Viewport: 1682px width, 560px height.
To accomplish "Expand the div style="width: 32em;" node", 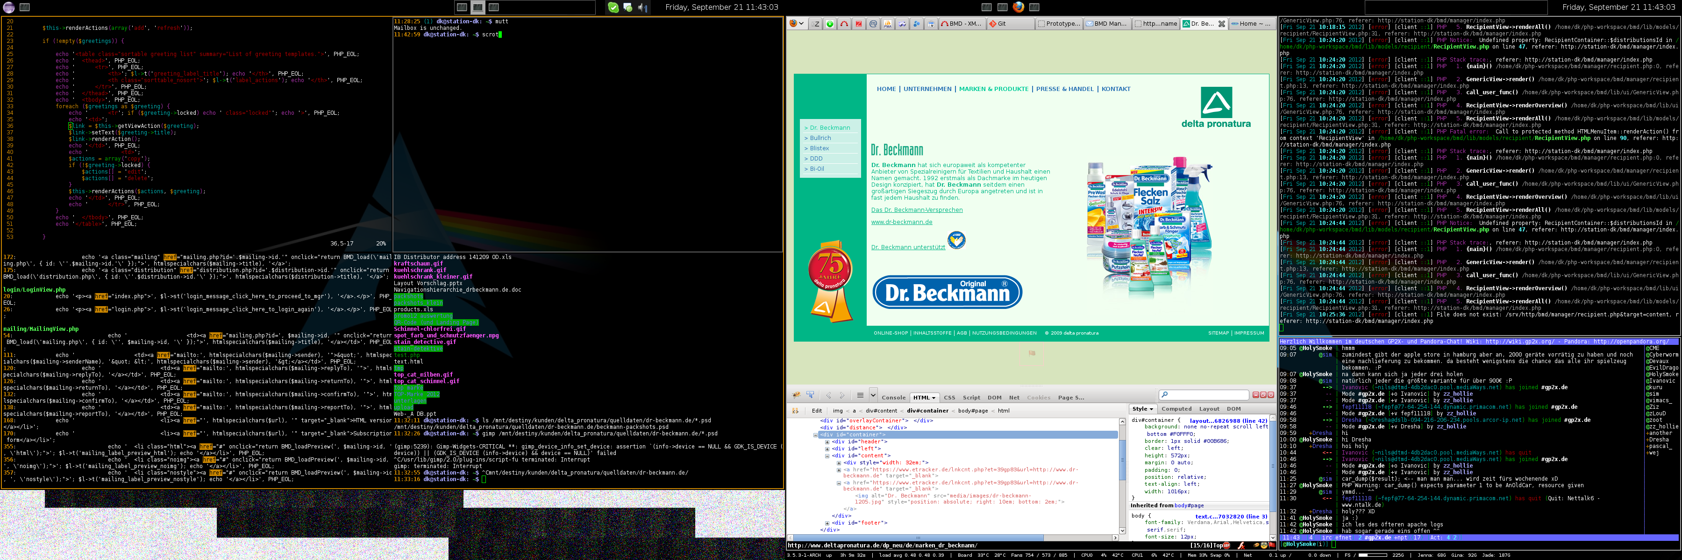I will [839, 463].
